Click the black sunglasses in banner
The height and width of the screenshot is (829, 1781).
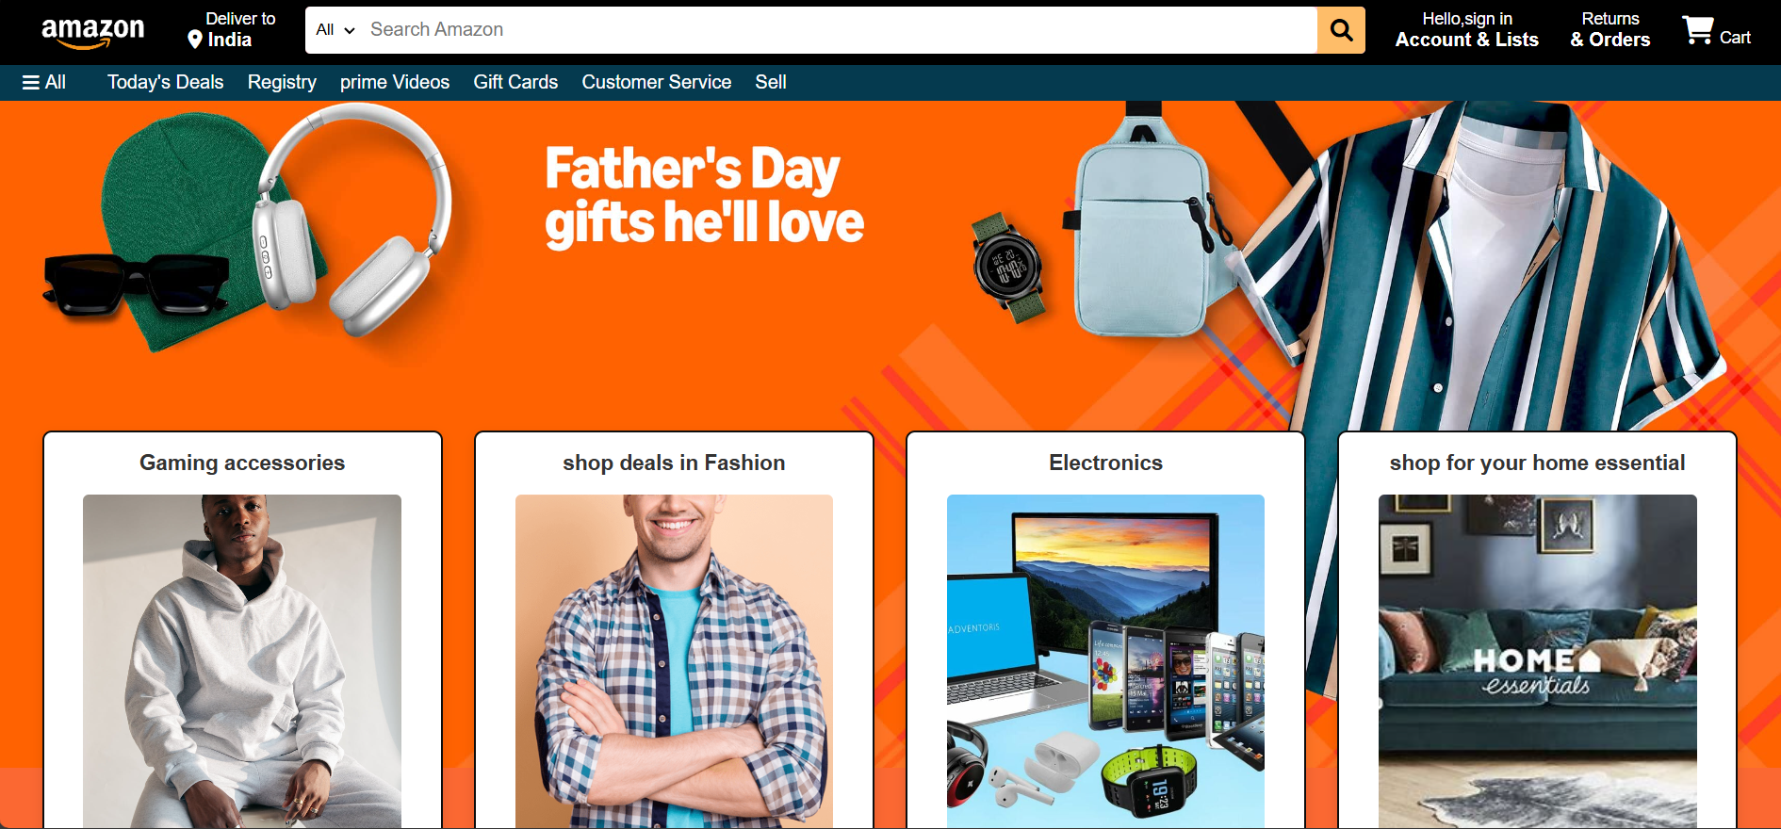click(x=136, y=284)
